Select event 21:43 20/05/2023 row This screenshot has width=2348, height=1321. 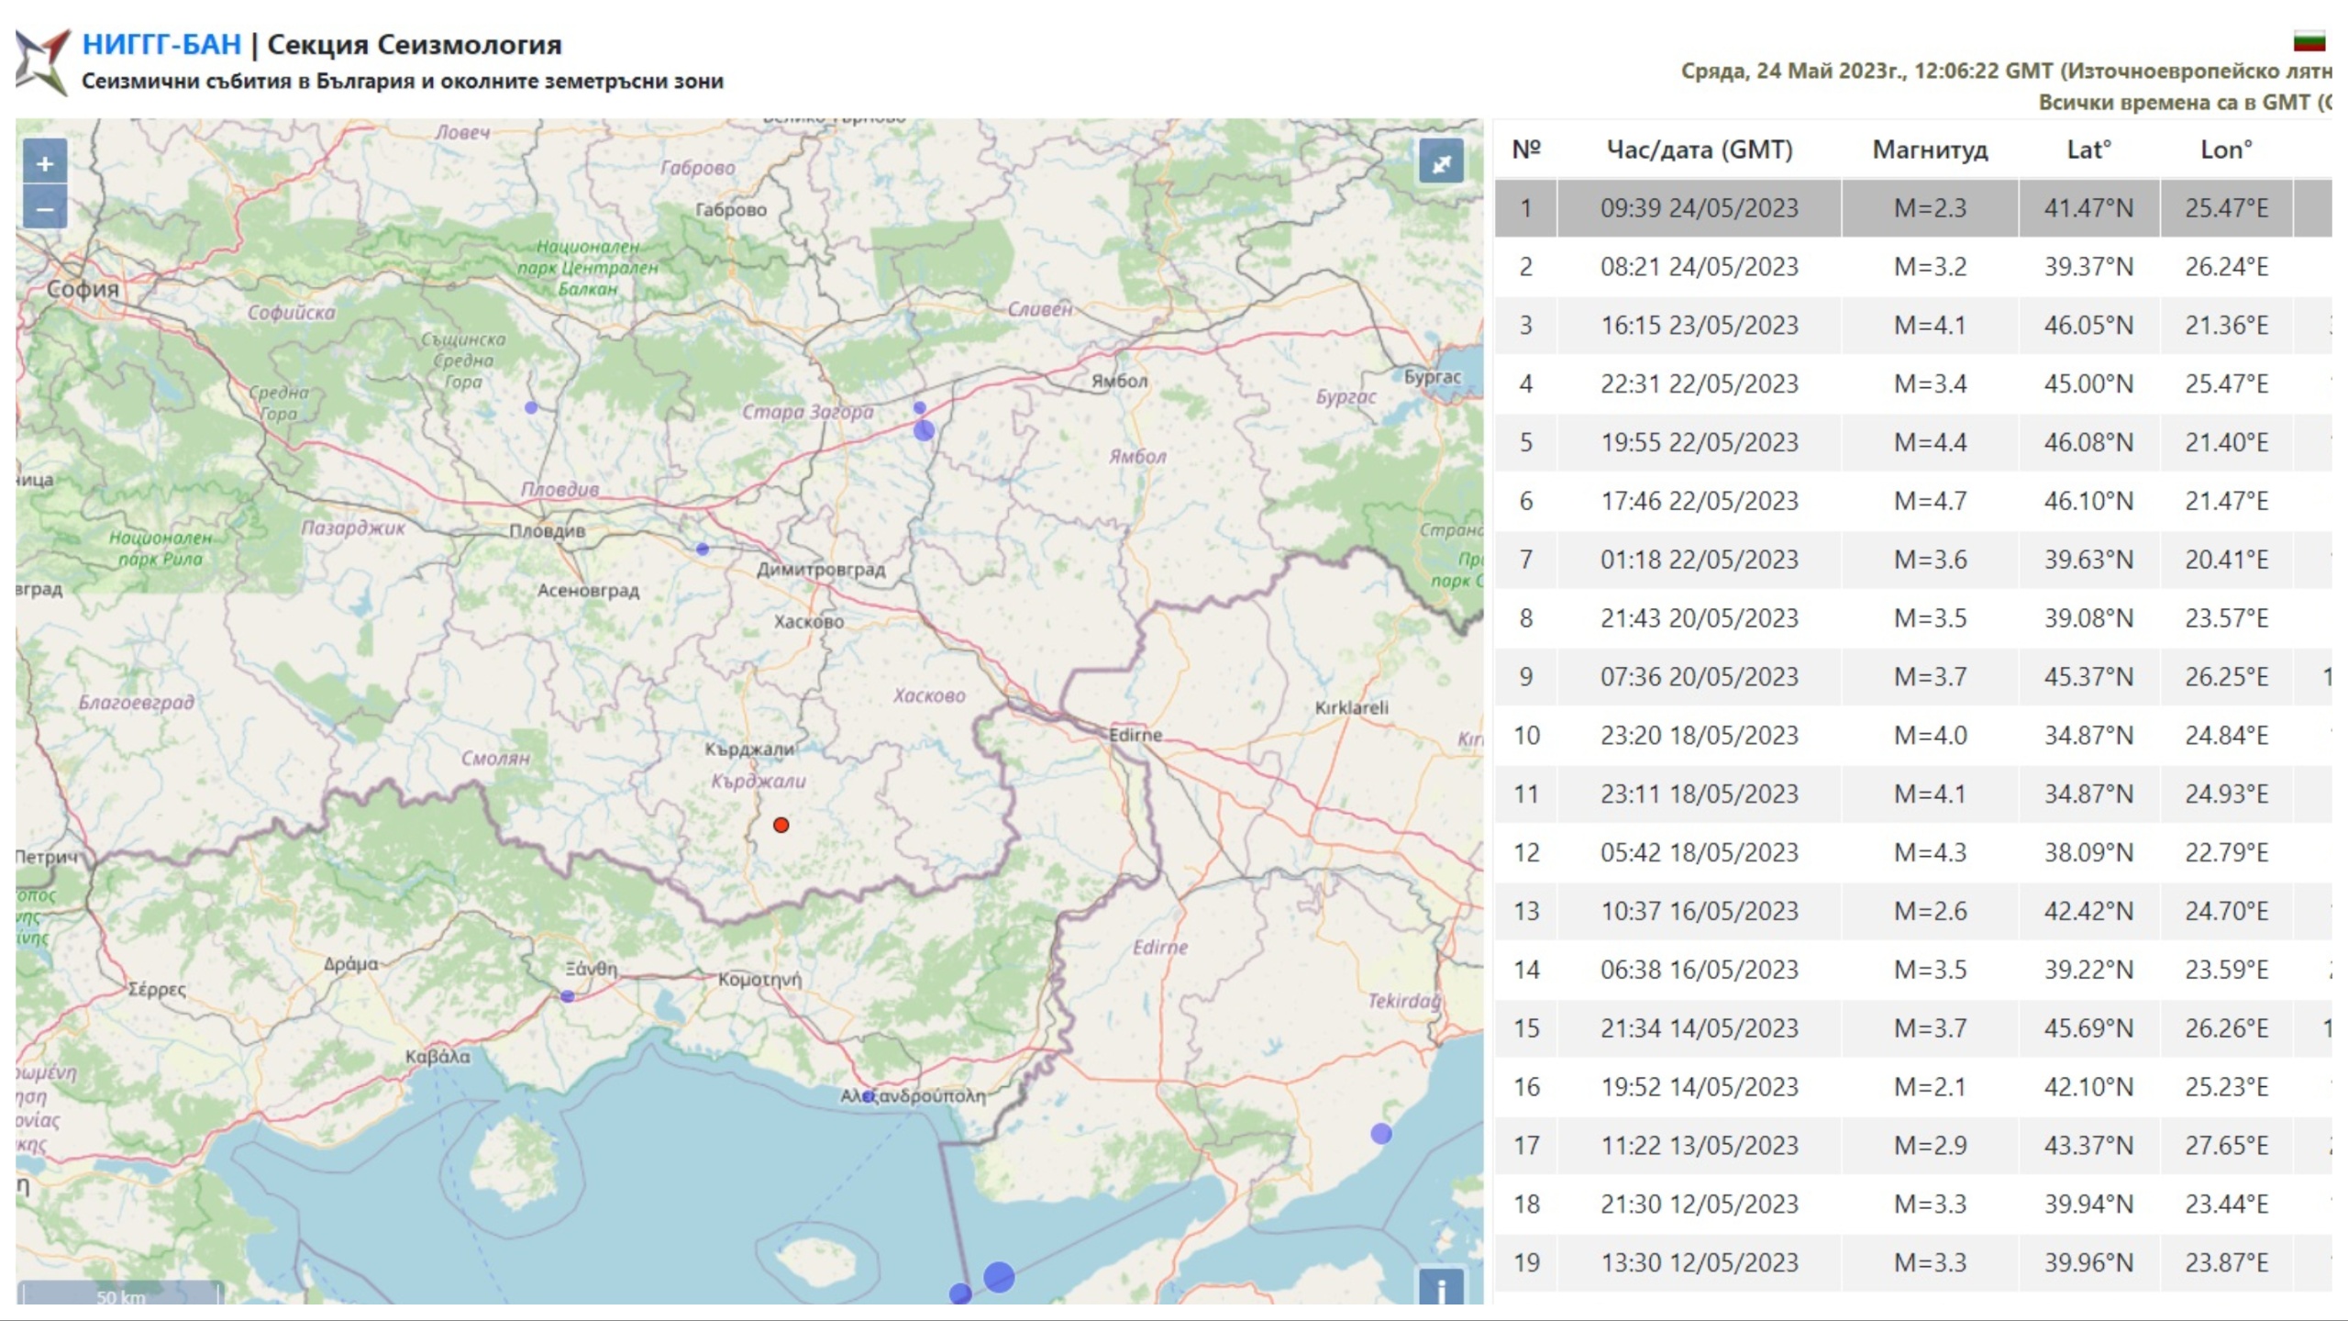click(x=1913, y=618)
